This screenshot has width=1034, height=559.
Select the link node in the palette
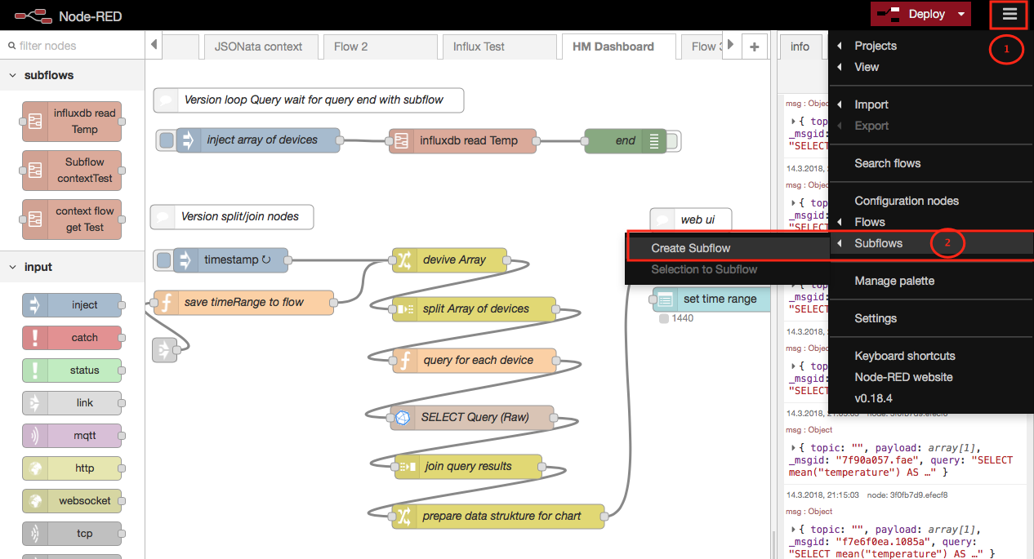72,403
